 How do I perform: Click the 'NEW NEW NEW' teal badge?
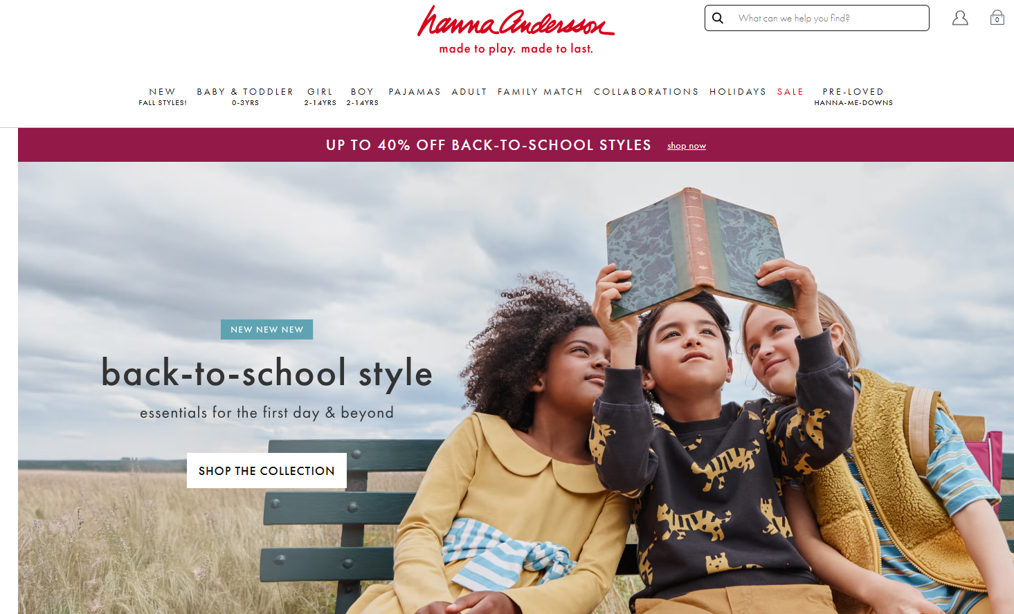267,330
